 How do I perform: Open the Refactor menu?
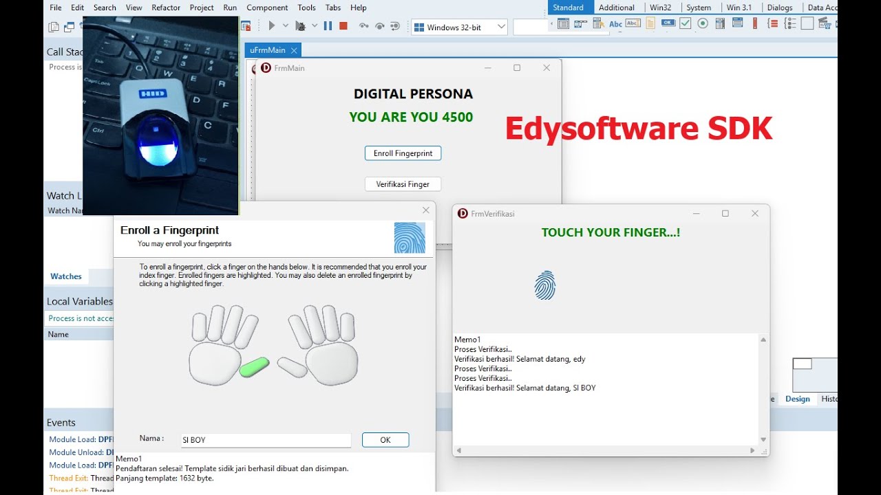coord(166,8)
